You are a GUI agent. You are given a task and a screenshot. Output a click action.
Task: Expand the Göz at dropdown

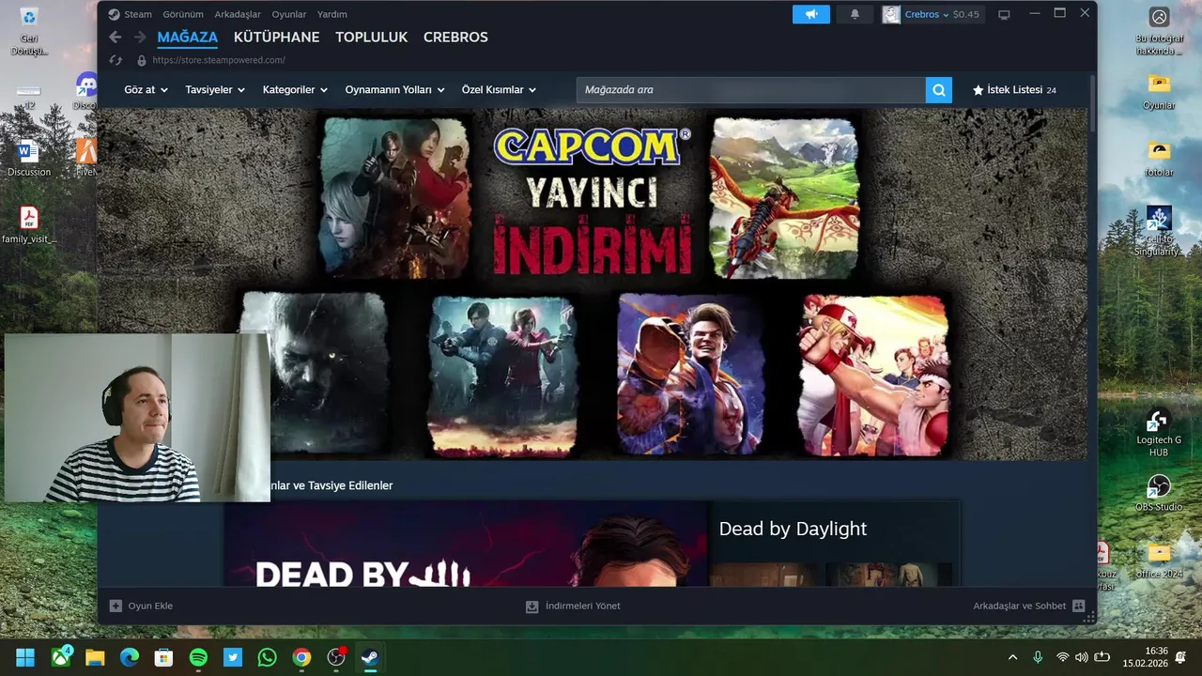coord(146,90)
